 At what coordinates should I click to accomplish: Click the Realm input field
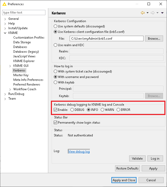point(116,51)
